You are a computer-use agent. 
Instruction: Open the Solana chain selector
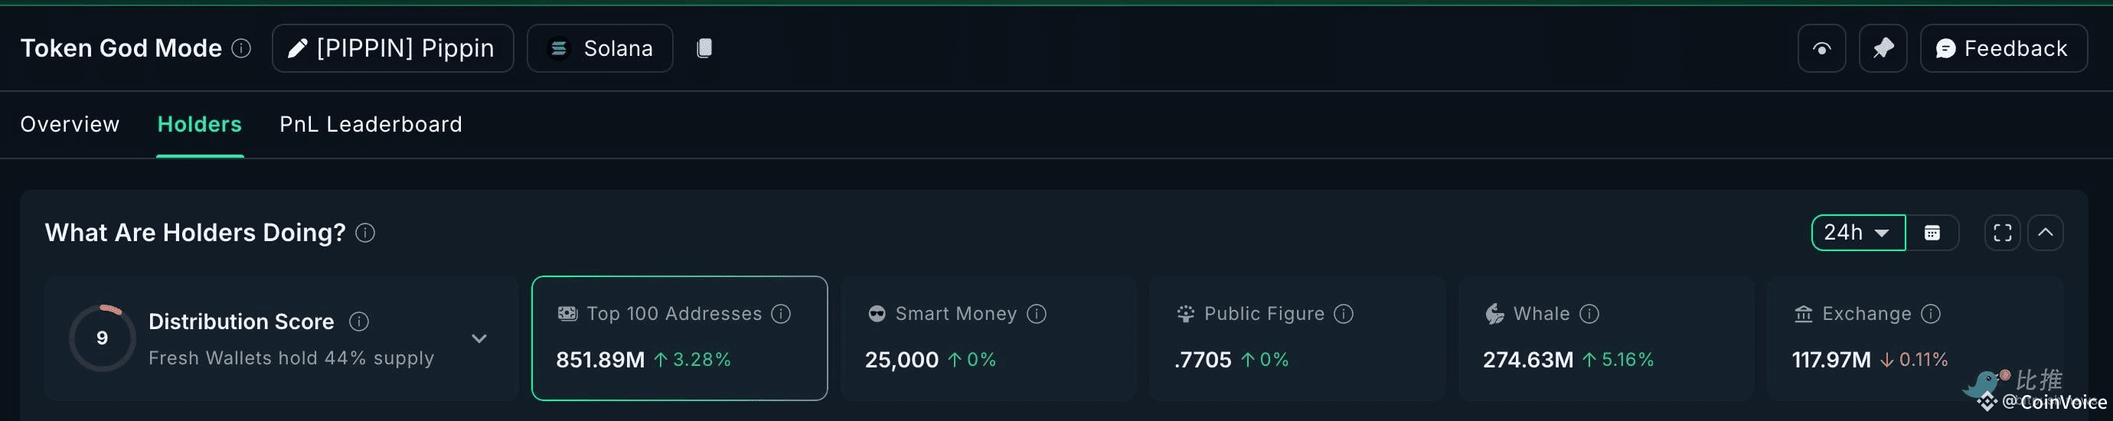(x=599, y=48)
